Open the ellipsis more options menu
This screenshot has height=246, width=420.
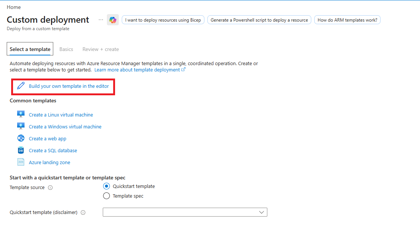pyautogui.click(x=101, y=20)
